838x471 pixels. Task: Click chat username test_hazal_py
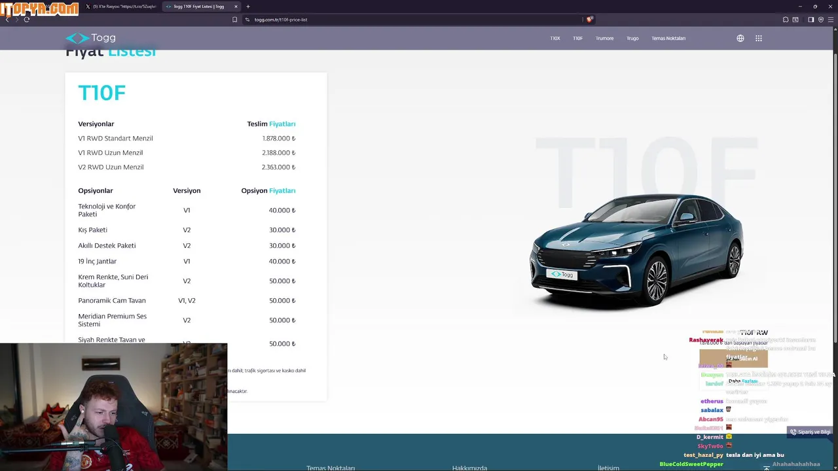click(x=703, y=455)
